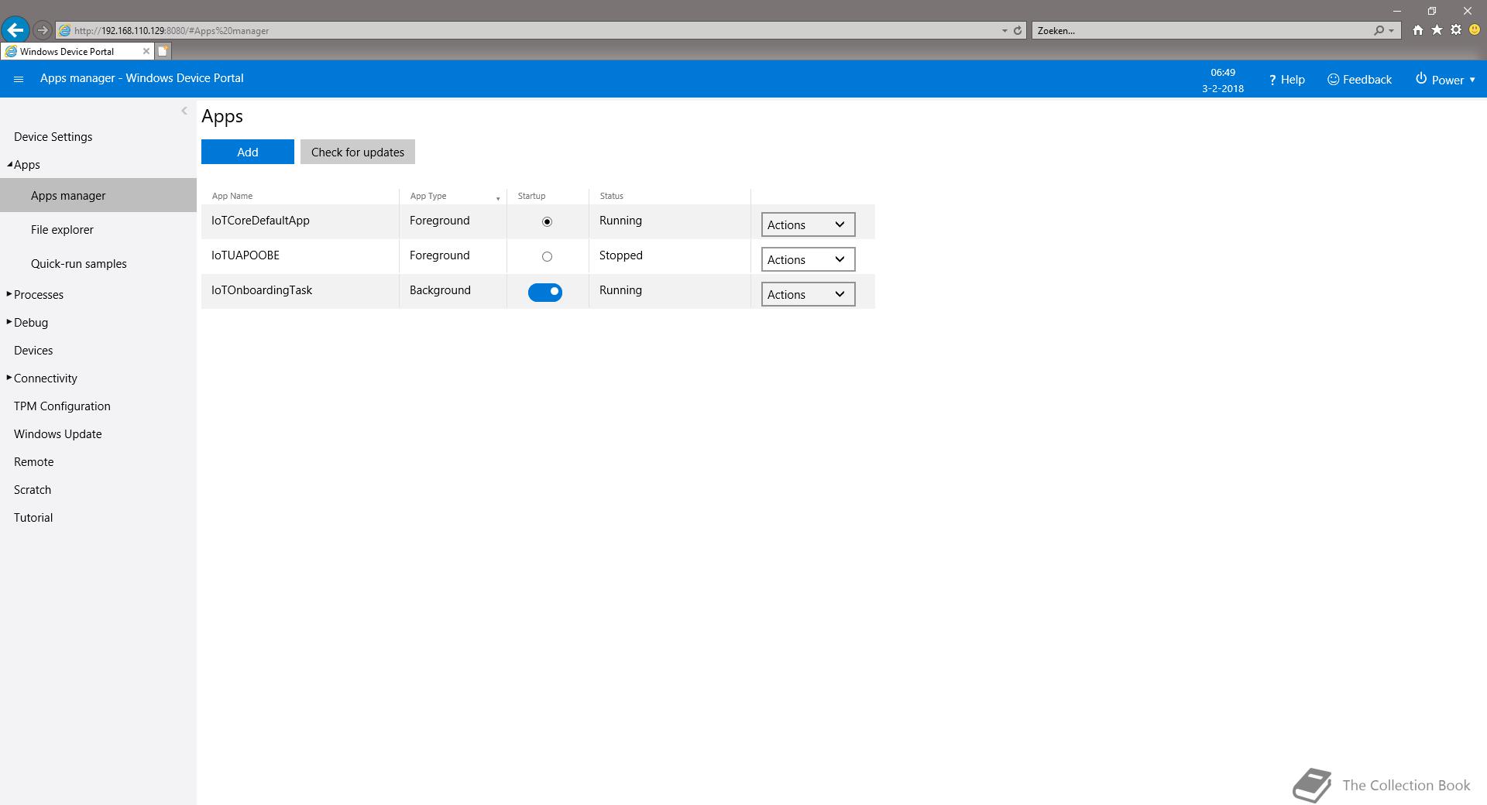Open Scratch page in sidebar

tap(33, 490)
